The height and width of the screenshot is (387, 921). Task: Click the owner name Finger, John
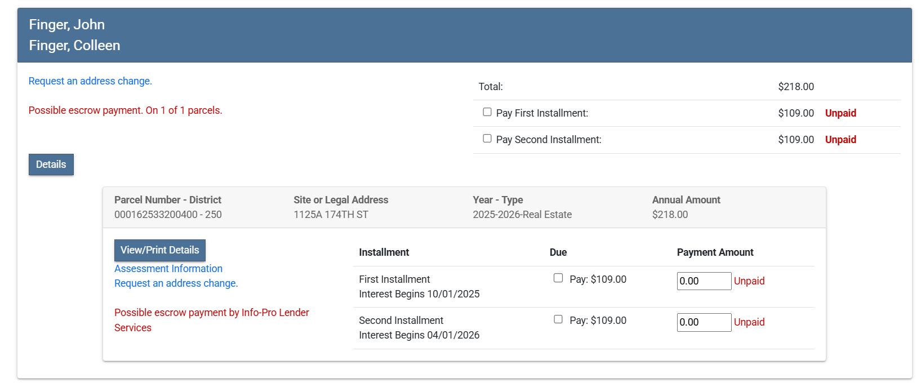tap(67, 25)
